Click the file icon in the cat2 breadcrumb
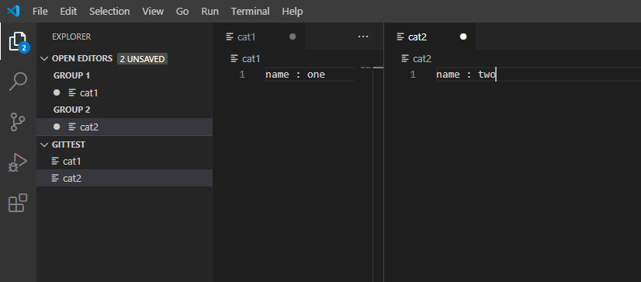Screen dimensions: 641x282 [x=405, y=58]
